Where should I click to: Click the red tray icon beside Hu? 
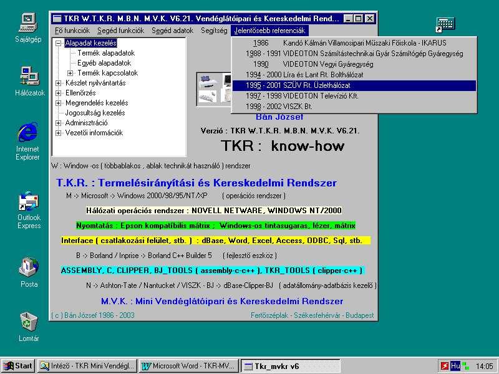(445, 366)
